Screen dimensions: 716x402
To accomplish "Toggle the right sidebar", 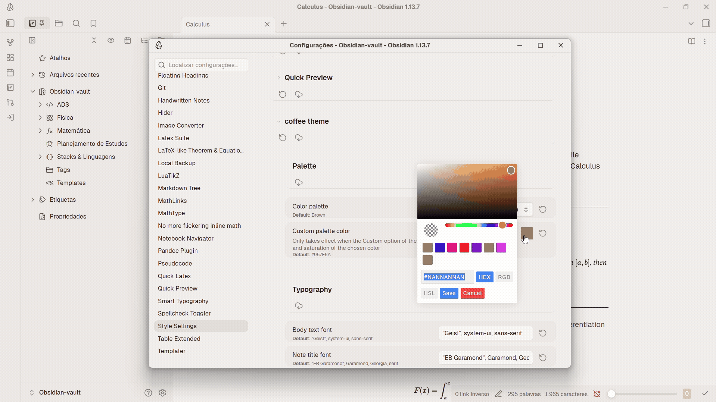I will [x=706, y=23].
